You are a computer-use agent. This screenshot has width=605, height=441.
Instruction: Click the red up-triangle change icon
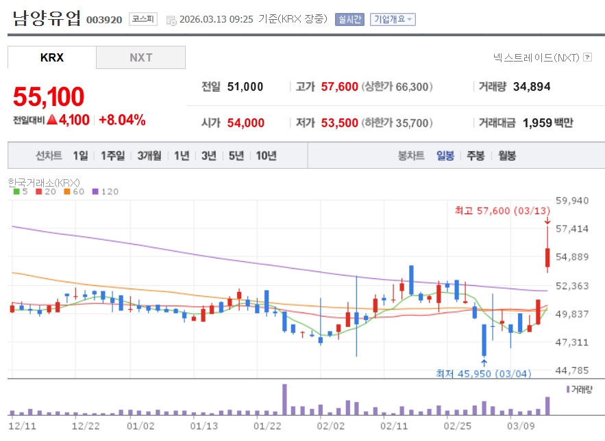coord(52,120)
